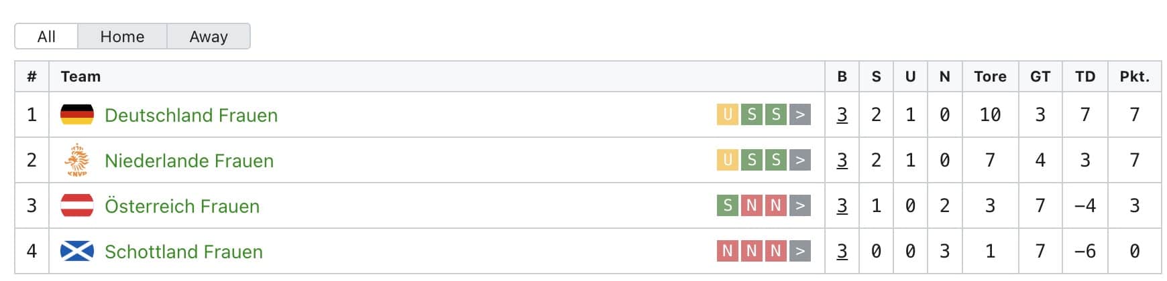The height and width of the screenshot is (281, 1167).
Task: Click the Pkt. column header
Action: 1135,76
